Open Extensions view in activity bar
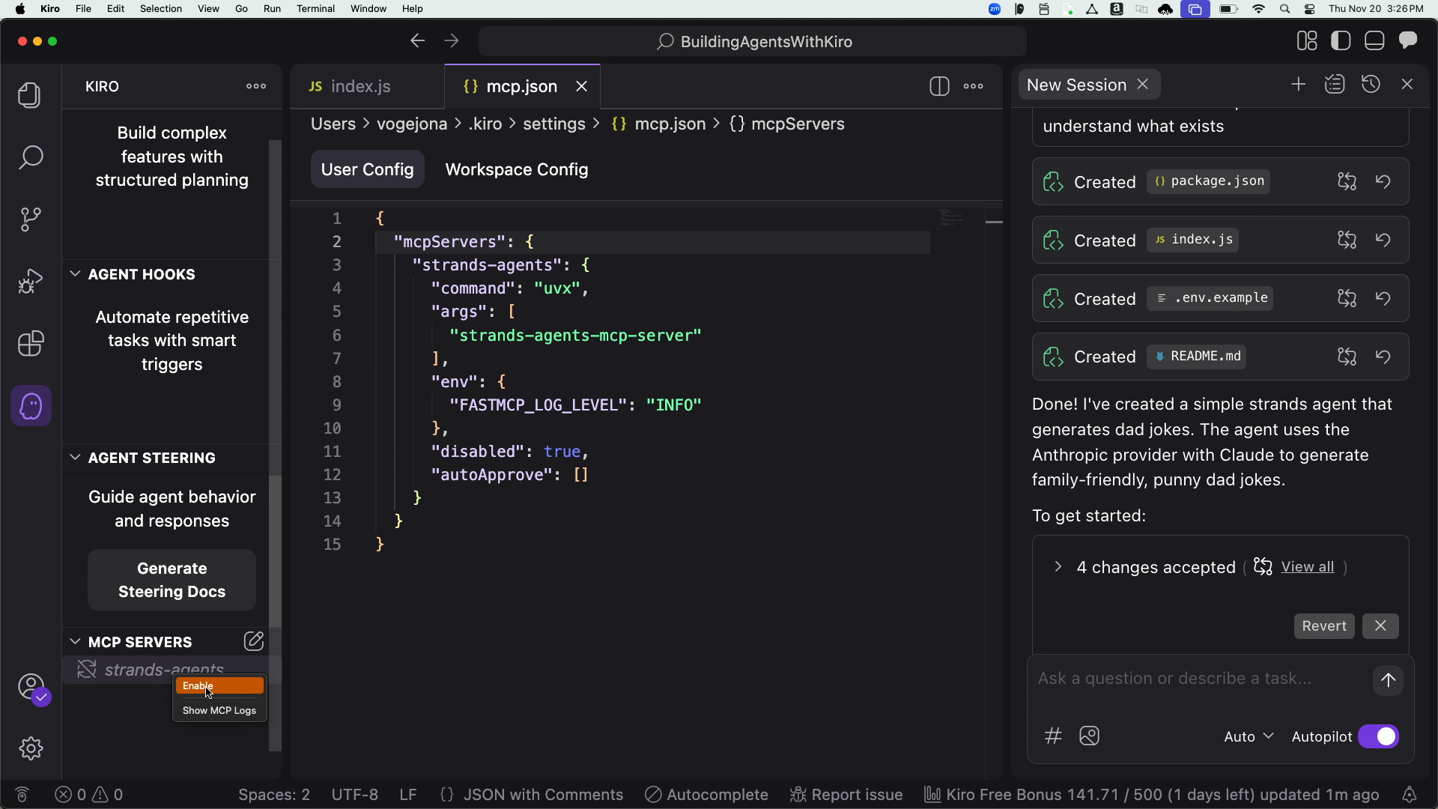This screenshot has width=1438, height=809. (x=31, y=344)
